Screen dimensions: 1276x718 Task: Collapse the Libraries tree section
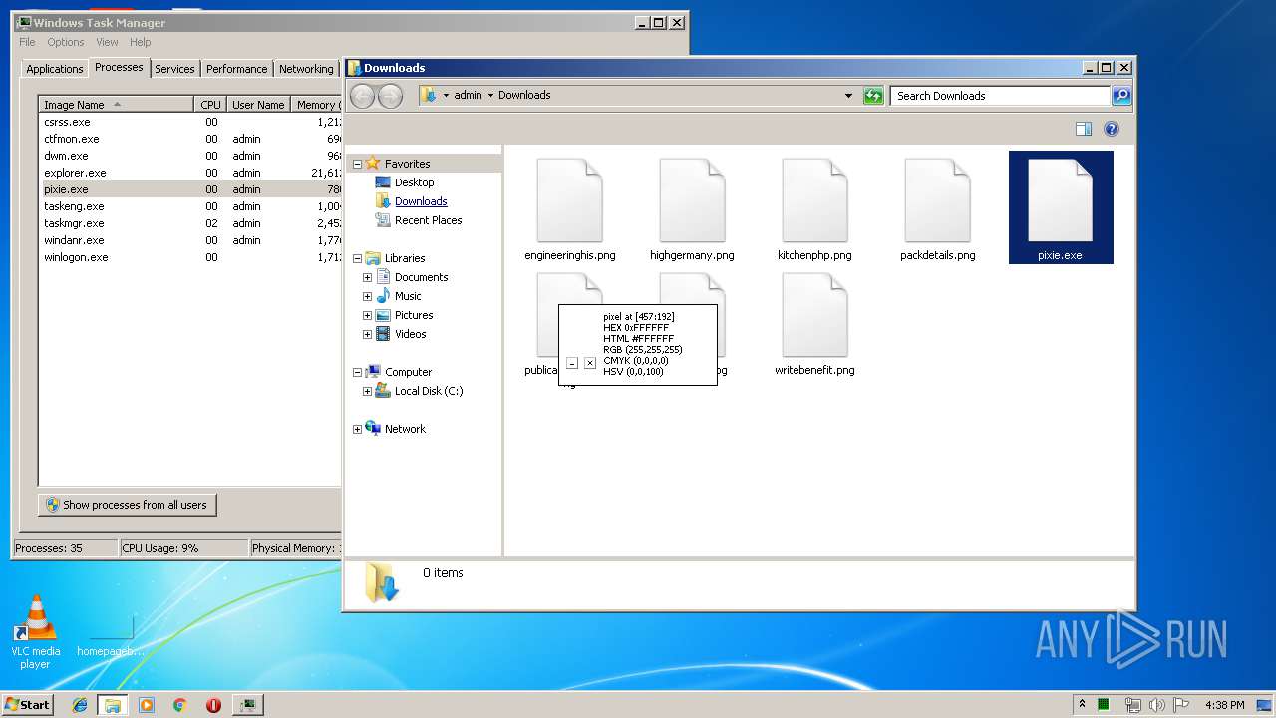pos(358,258)
